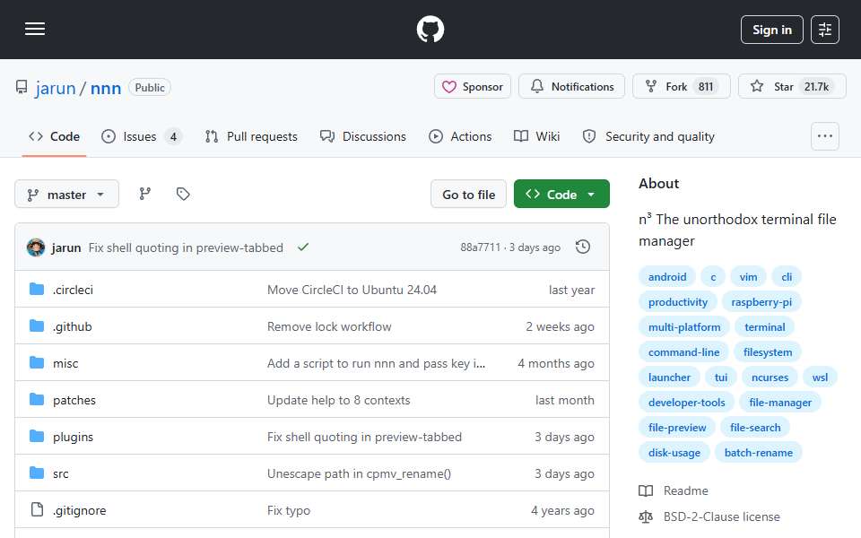Open the master branch dropdown
The width and height of the screenshot is (861, 538).
point(66,195)
